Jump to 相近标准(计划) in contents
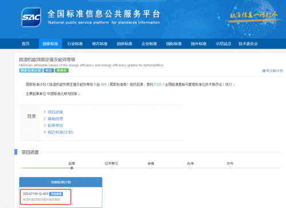This screenshot has height=208, width=286. coord(58,132)
